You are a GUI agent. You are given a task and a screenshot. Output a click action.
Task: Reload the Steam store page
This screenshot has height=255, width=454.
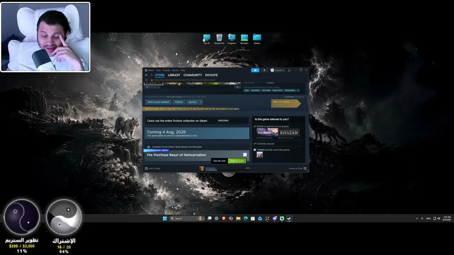[146, 80]
